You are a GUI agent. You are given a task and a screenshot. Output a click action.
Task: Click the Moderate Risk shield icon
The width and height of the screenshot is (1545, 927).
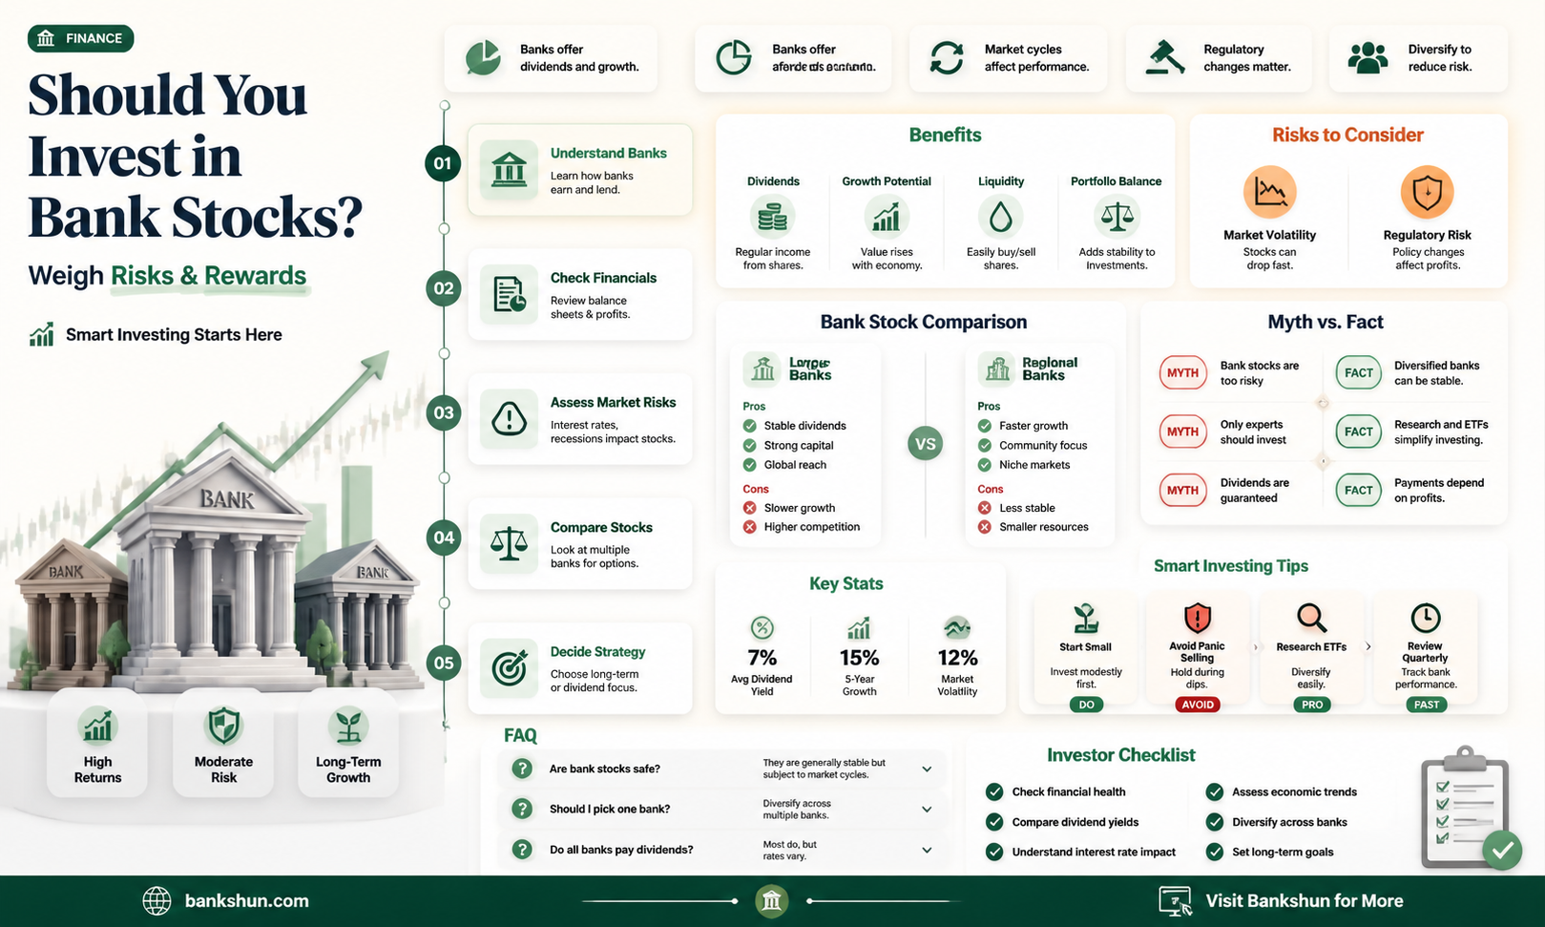point(223,727)
